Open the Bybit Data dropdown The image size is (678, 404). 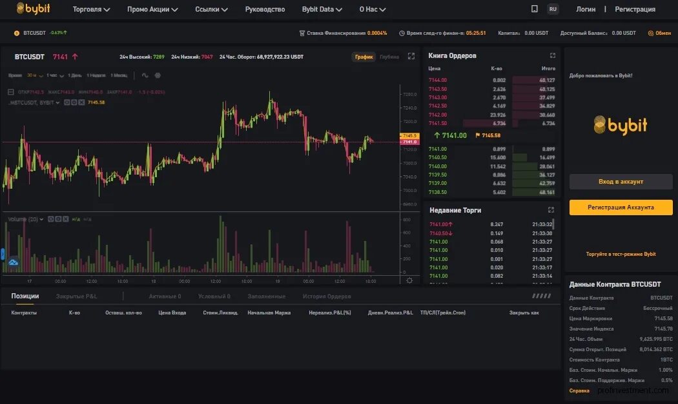[x=322, y=9]
